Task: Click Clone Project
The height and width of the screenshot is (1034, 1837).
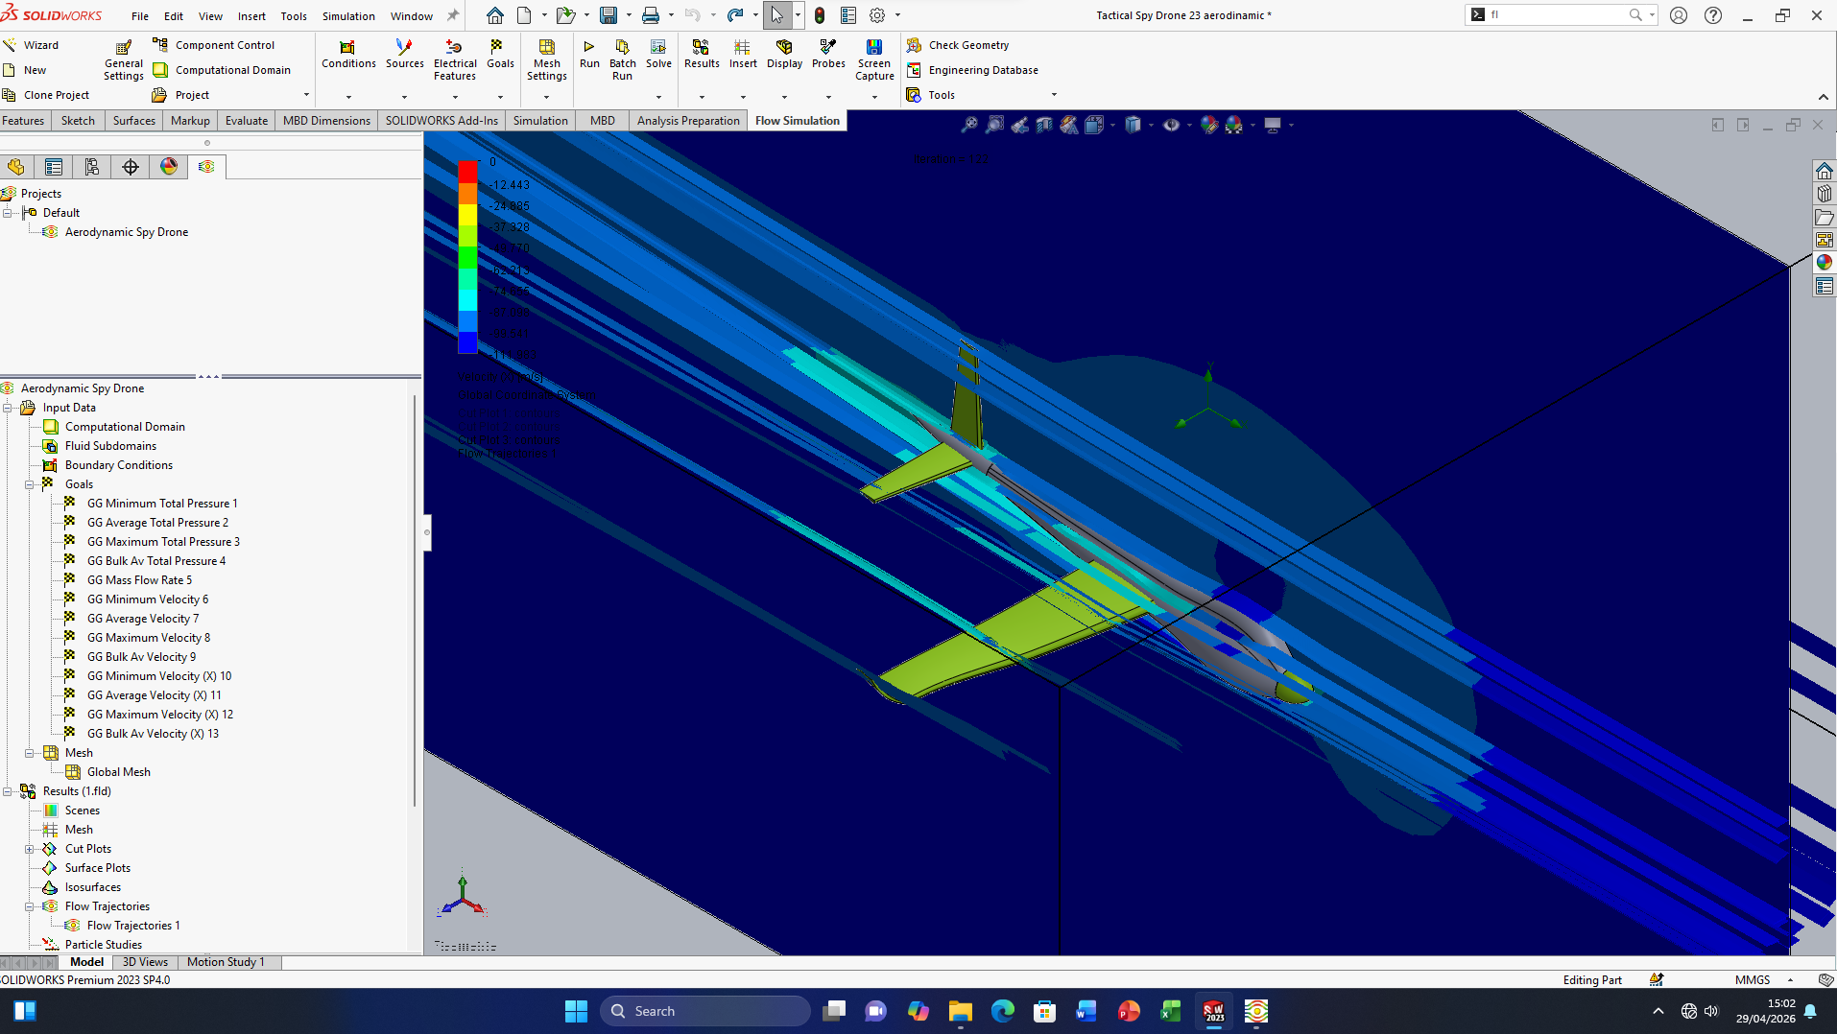Action: coord(46,95)
